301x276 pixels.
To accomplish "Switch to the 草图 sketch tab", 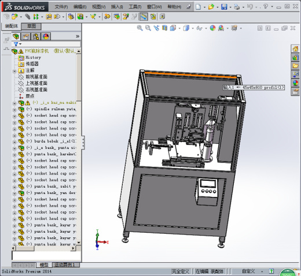I will pyautogui.click(x=31, y=26).
